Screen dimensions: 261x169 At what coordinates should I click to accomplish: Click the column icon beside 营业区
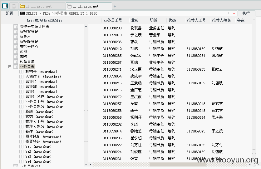coord(21,82)
